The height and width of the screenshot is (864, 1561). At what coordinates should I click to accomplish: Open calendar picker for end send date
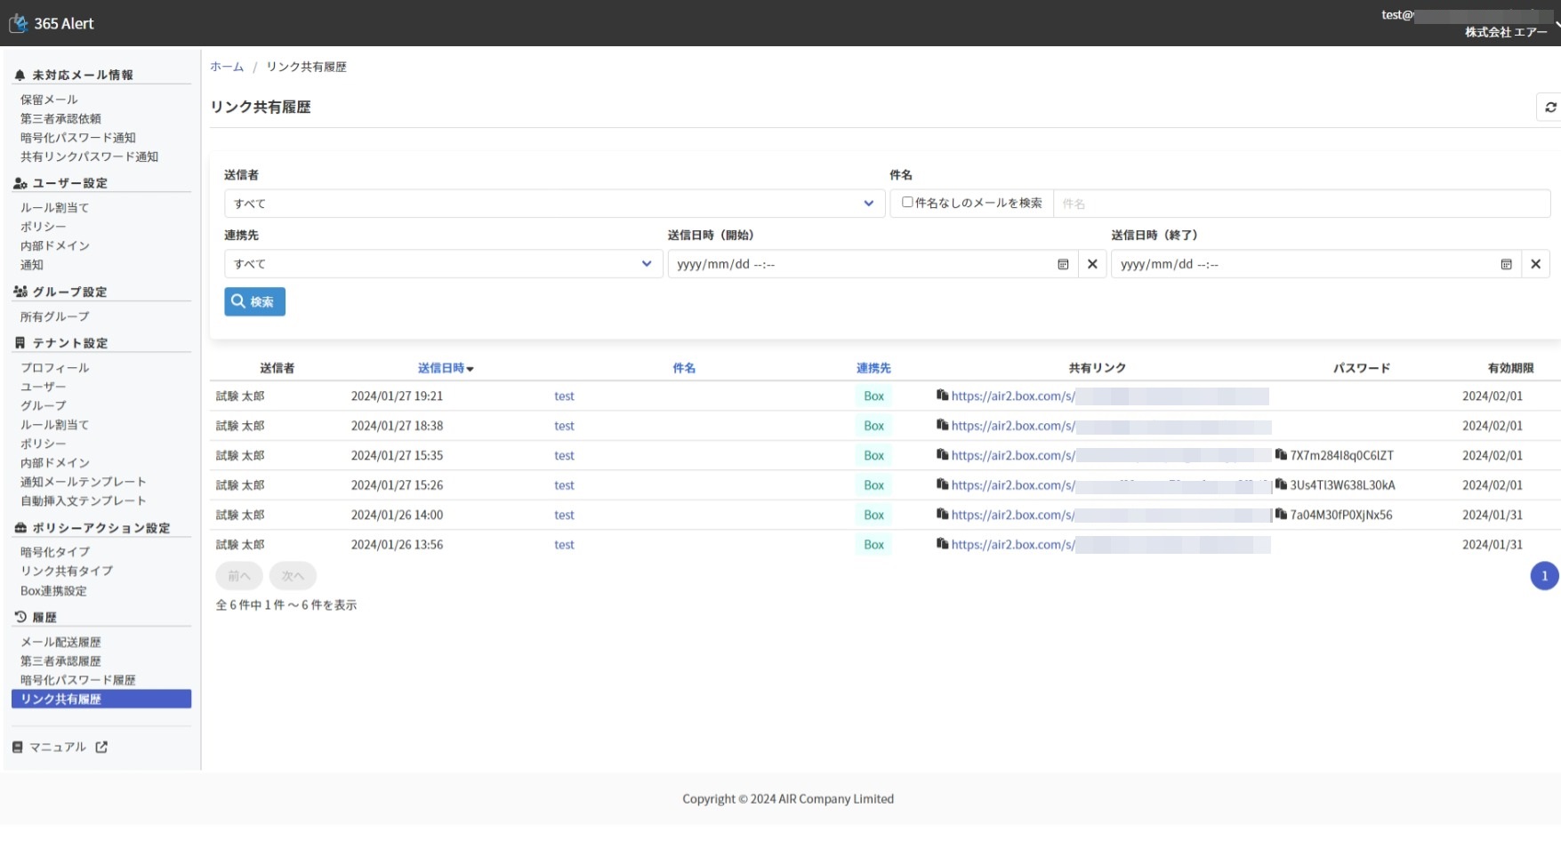pyautogui.click(x=1506, y=264)
